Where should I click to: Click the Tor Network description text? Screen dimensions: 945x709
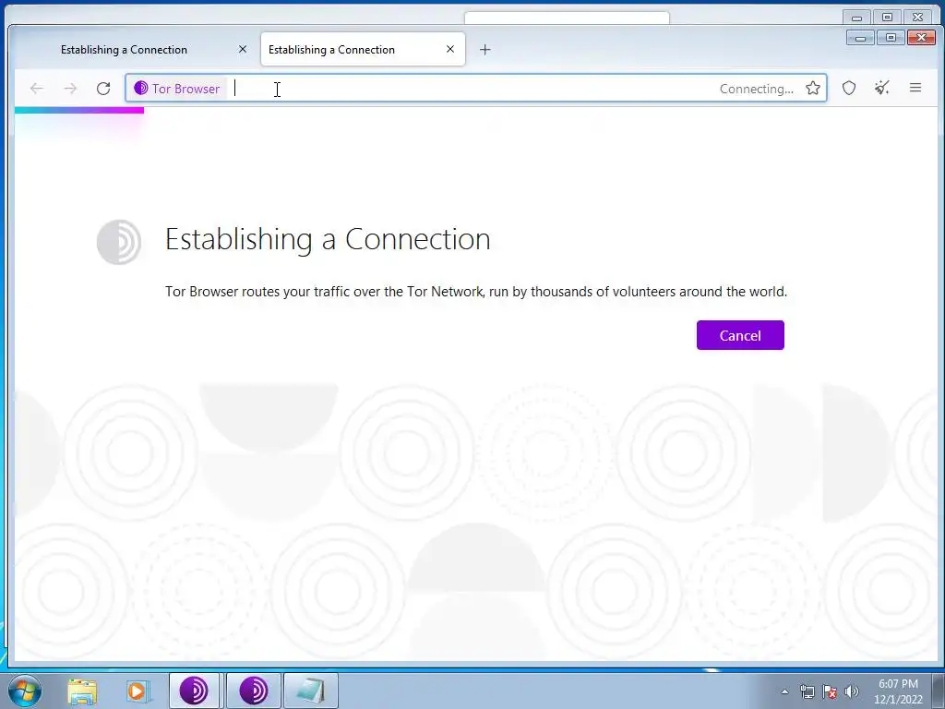pyautogui.click(x=476, y=292)
